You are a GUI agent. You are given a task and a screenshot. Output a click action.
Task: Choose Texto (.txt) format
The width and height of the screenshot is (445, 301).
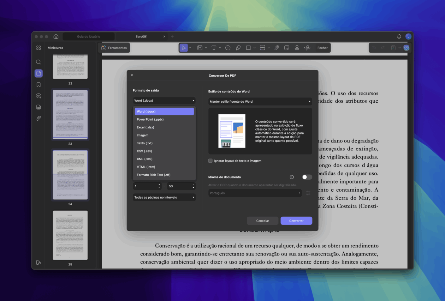point(164,143)
